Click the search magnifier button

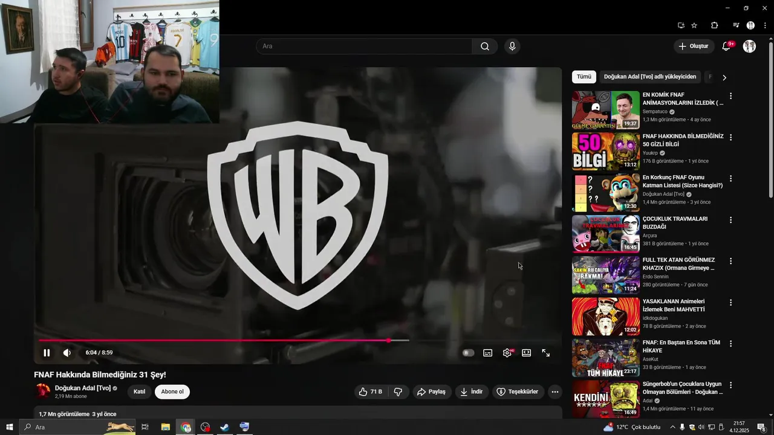click(x=485, y=47)
